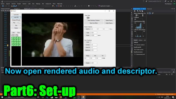
Task: Switch to the Souhrn tab in diagnostics
Action: coord(136,40)
